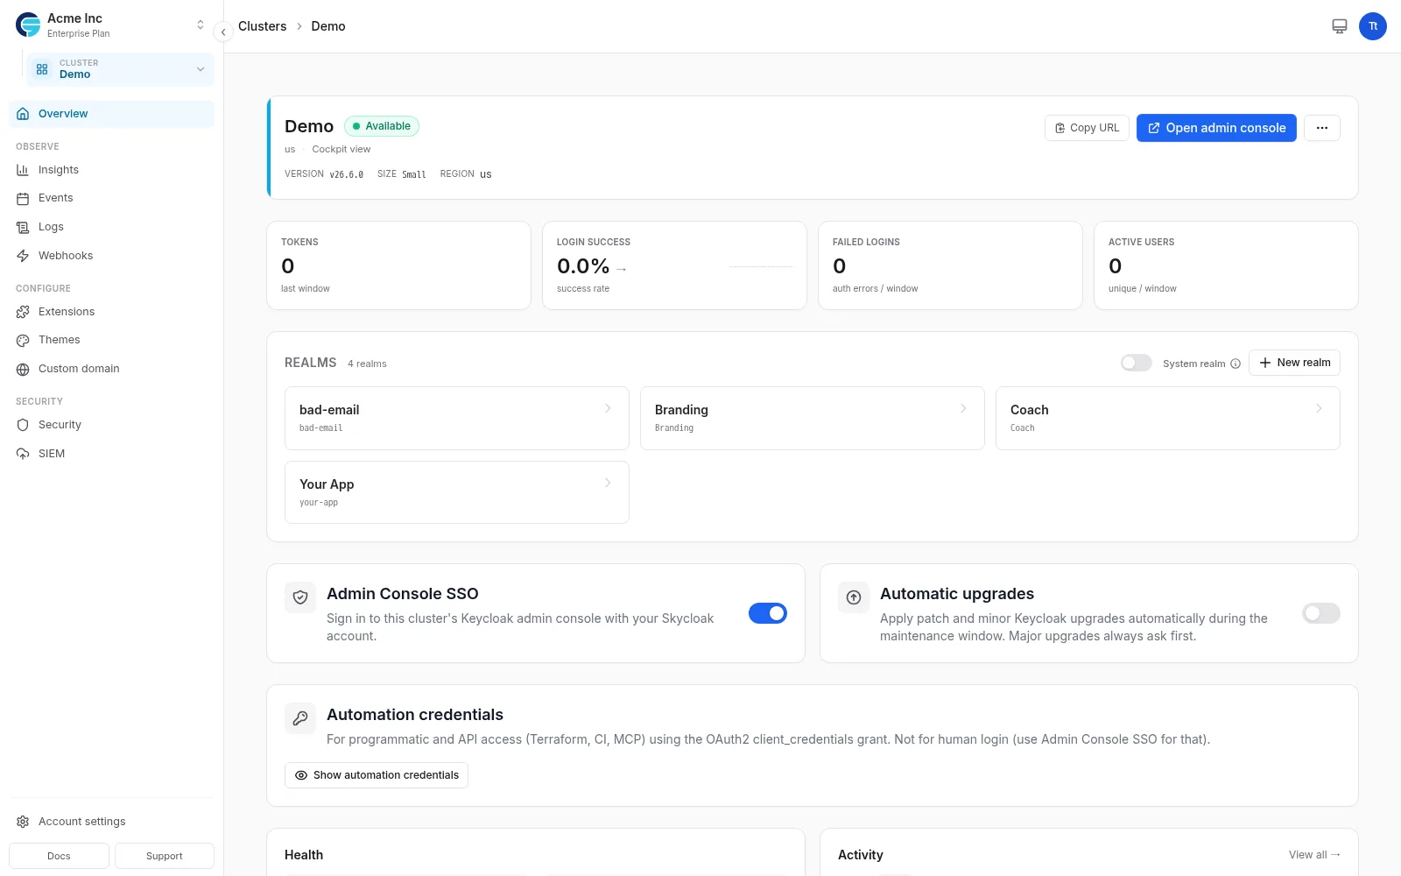Click the '4 realms' count label

(x=367, y=364)
